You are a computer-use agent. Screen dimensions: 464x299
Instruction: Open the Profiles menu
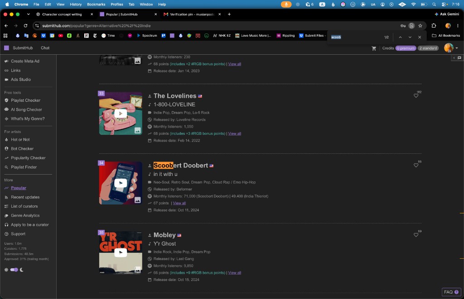point(116,5)
